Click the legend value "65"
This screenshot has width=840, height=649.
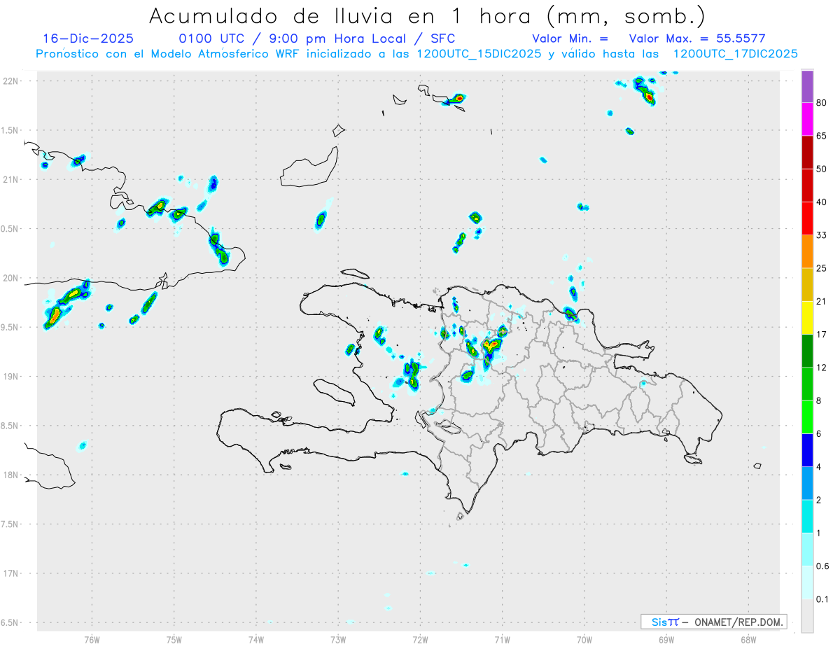pyautogui.click(x=821, y=136)
